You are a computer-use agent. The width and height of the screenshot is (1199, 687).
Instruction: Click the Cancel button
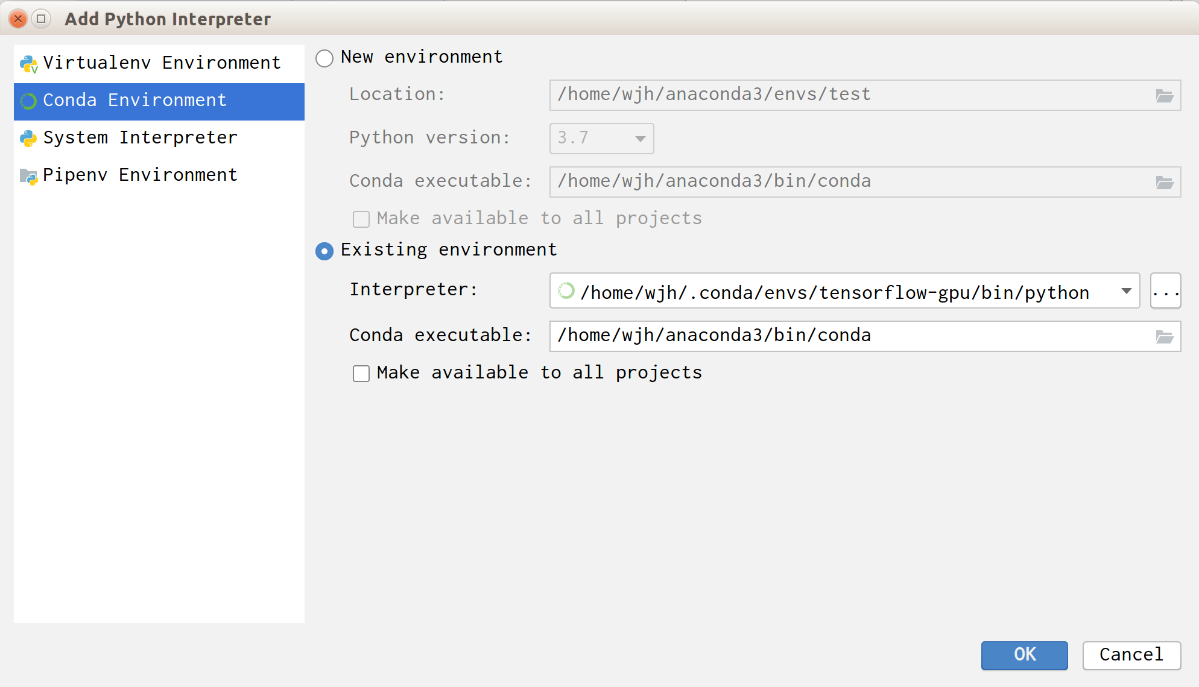[x=1131, y=655]
